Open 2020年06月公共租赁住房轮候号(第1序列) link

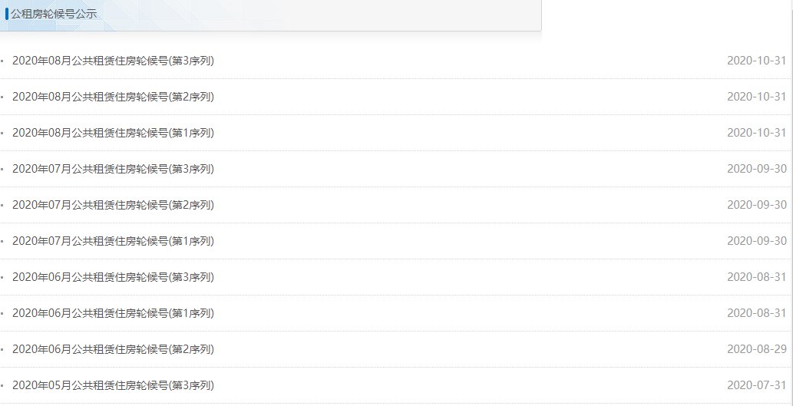tap(113, 313)
